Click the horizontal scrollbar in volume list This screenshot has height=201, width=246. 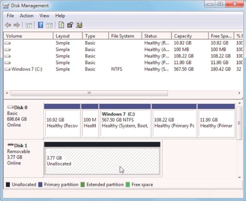tap(89, 93)
